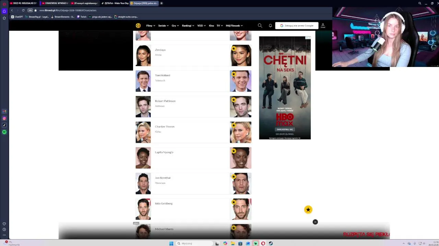Click the star badge on Lupita Nyong'o's photo
This screenshot has height=246, width=439.
[234, 151]
